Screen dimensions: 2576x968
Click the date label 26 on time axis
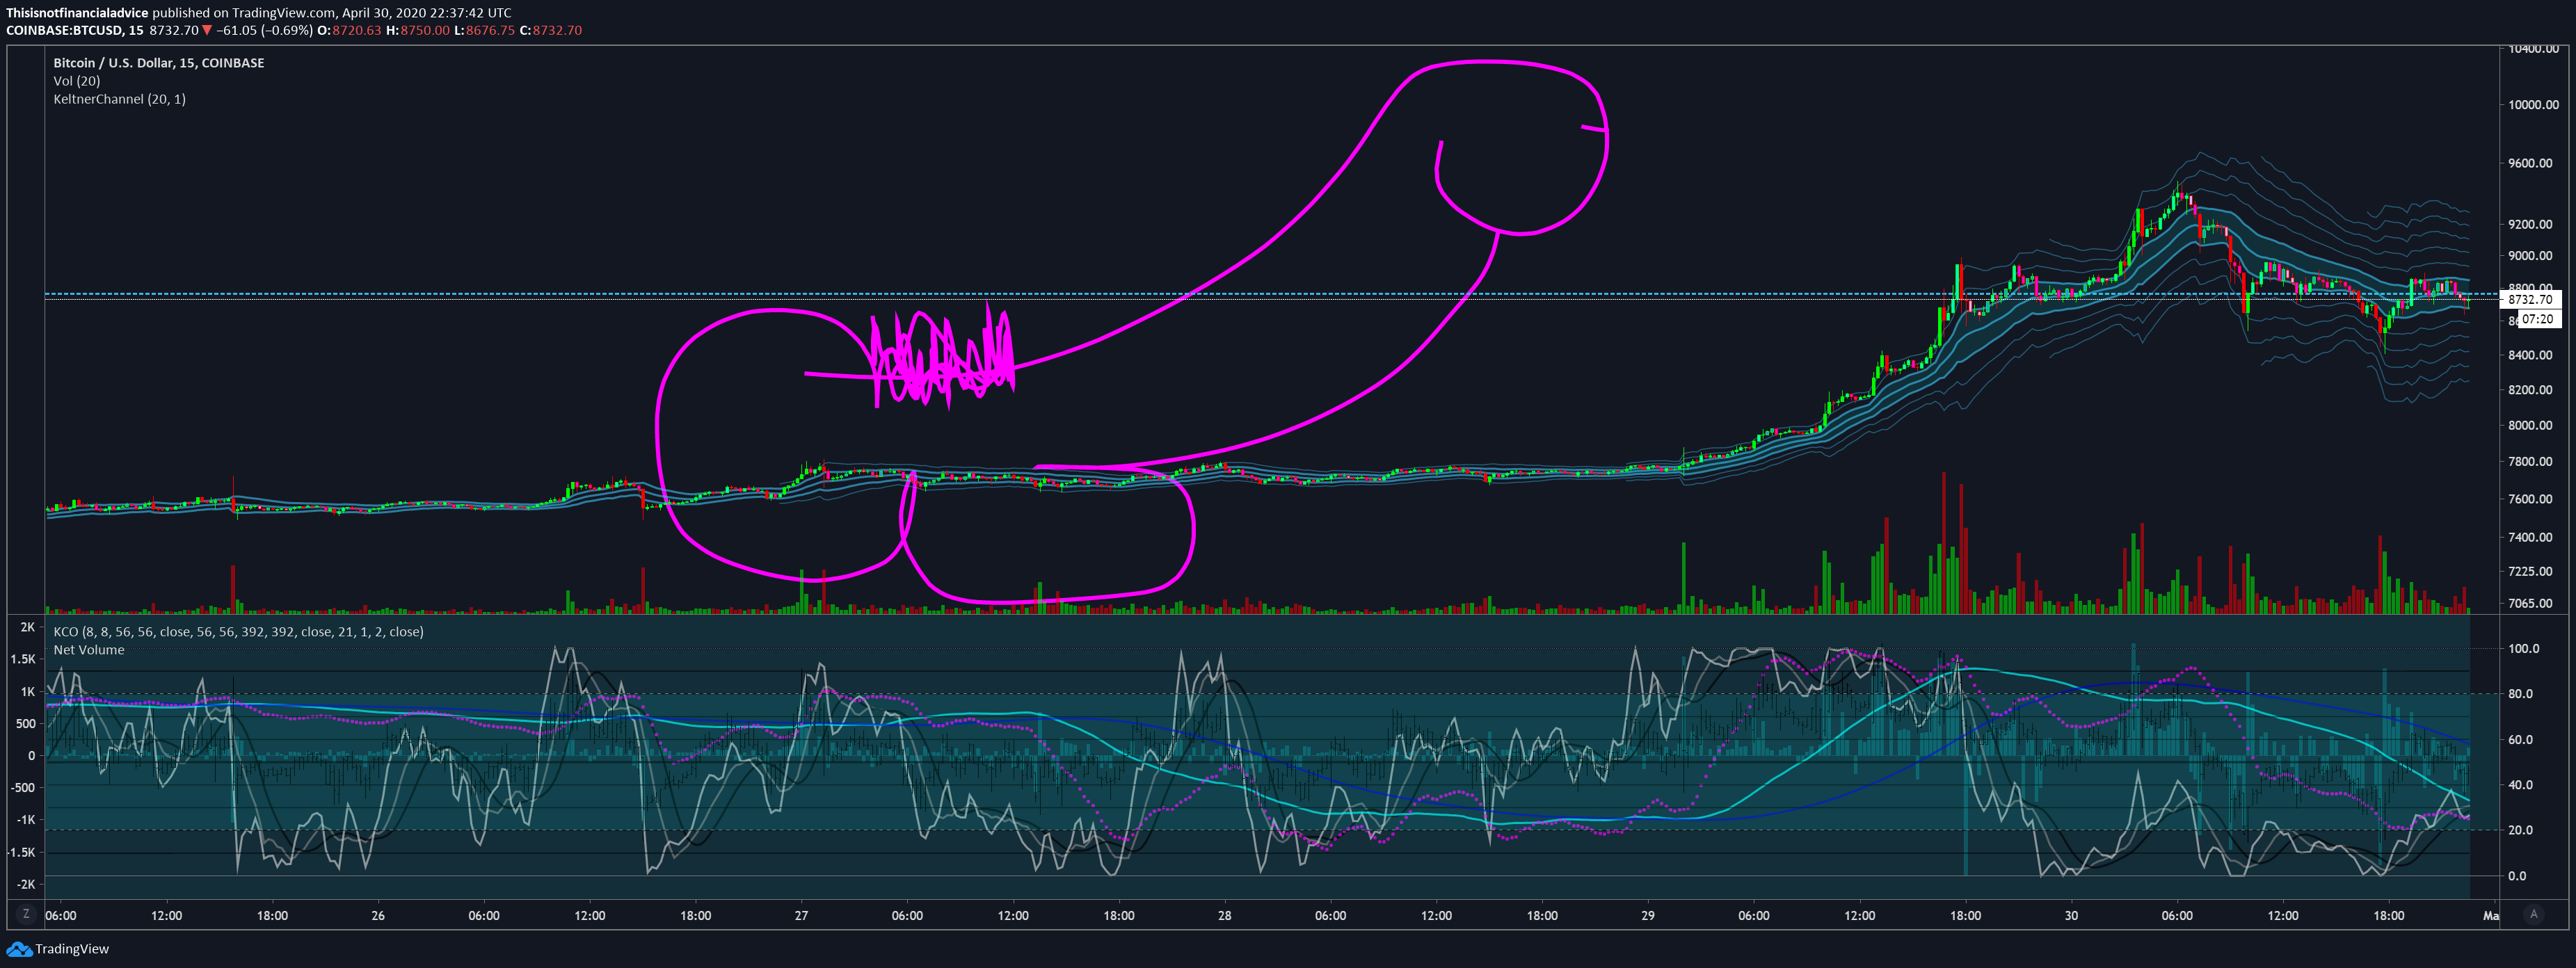(x=378, y=915)
